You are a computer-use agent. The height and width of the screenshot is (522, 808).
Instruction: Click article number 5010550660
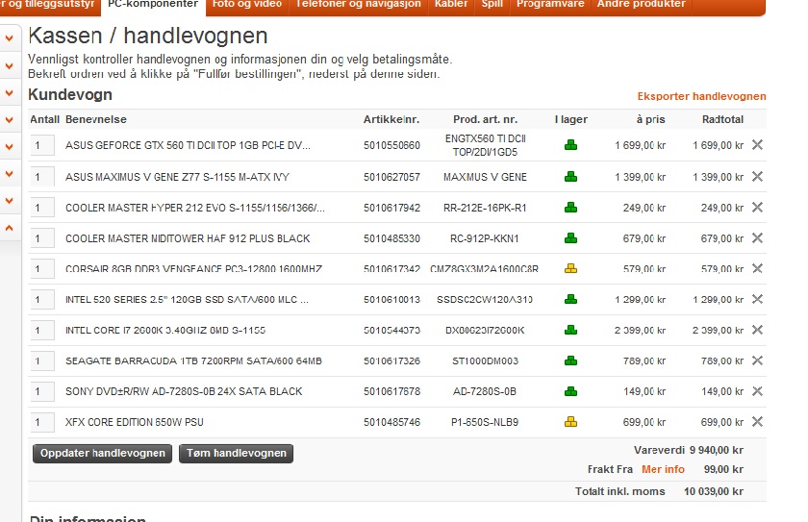click(391, 145)
